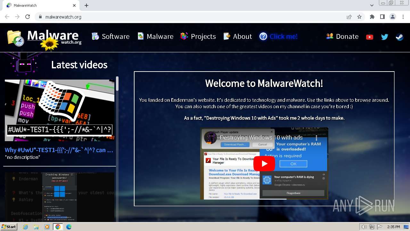Screen dimensions: 410x231
Task: Open File Explorer from taskbar
Action: pos(37,227)
